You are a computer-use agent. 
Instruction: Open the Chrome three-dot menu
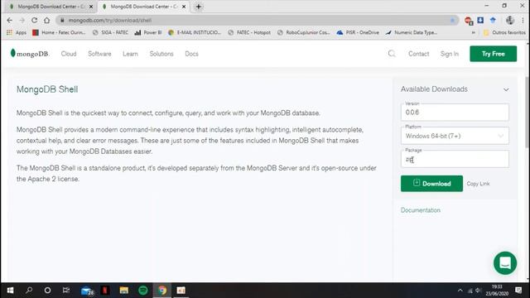coord(523,20)
